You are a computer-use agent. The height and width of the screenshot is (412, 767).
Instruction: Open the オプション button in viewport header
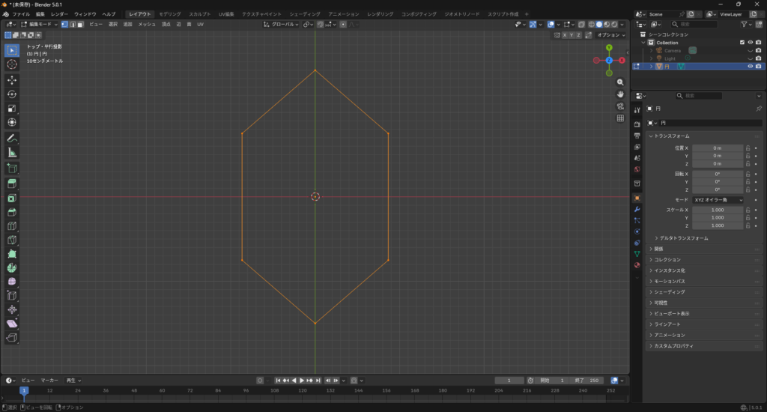pos(610,34)
